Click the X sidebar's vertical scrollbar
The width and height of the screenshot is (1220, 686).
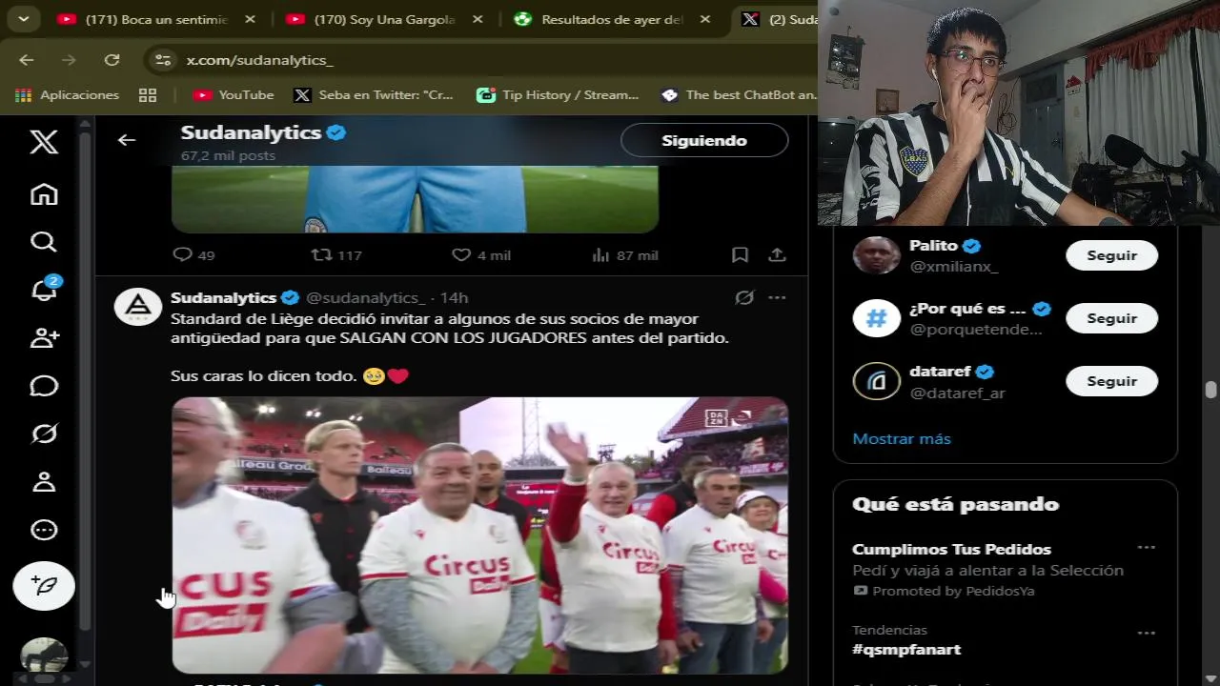(x=85, y=381)
